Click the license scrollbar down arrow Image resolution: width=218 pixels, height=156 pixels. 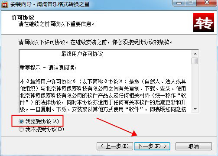[x=195, y=109]
